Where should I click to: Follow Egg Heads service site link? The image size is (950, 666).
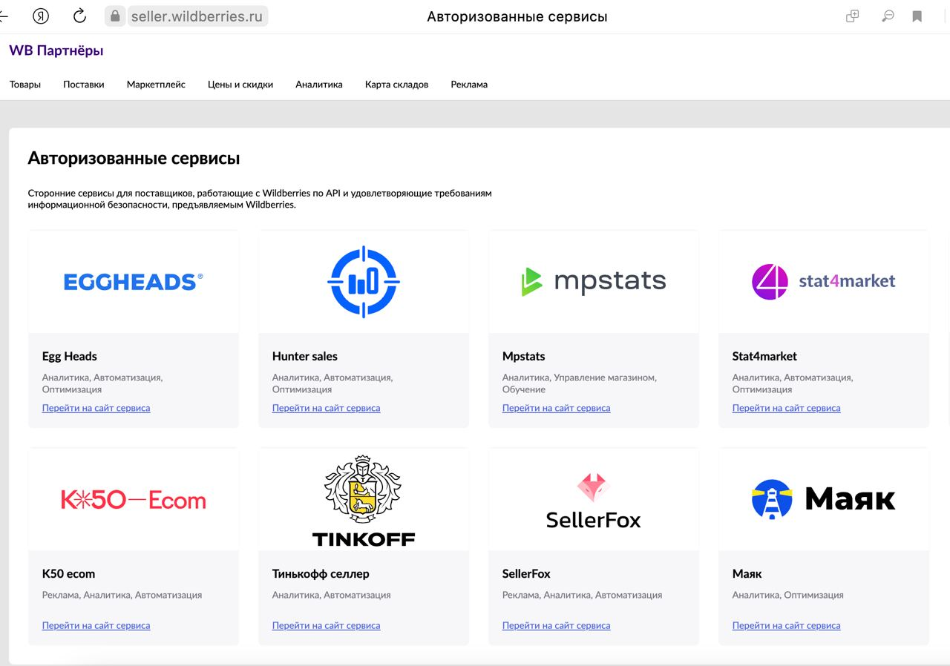pos(96,408)
